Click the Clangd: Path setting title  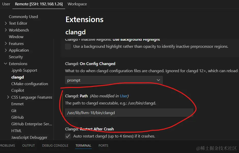[x=76, y=96]
